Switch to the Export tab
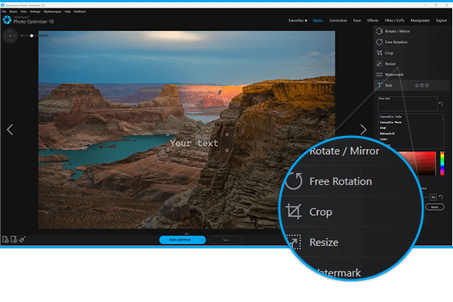This screenshot has height=302, width=453. tap(442, 20)
